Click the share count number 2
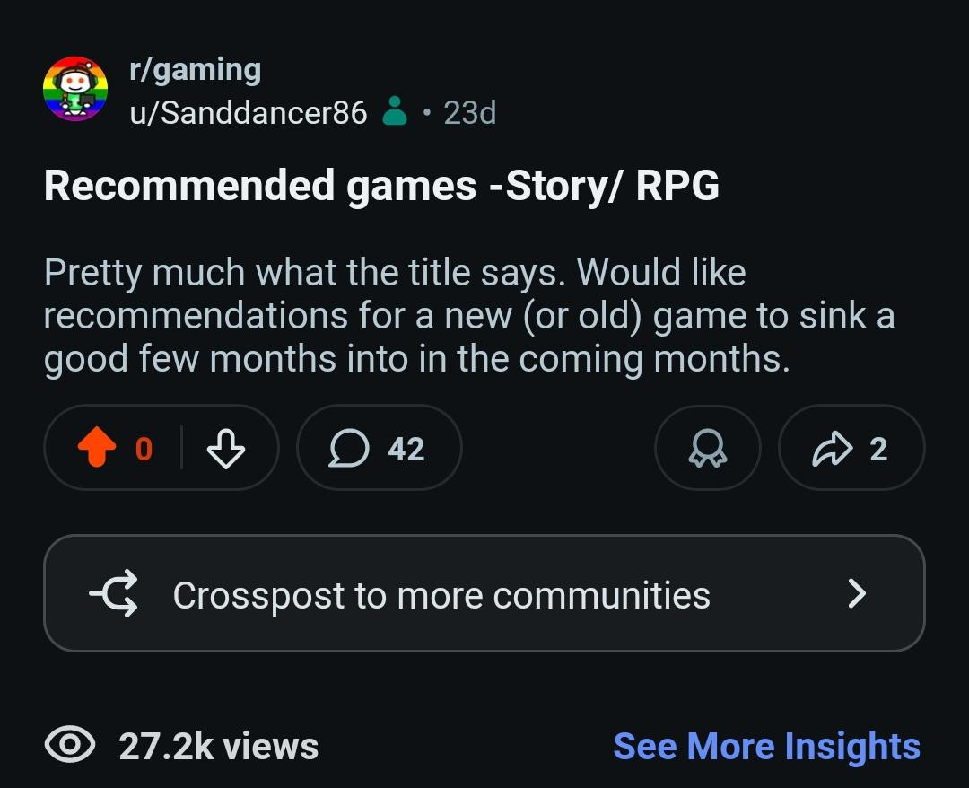The width and height of the screenshot is (969, 788). [x=878, y=449]
